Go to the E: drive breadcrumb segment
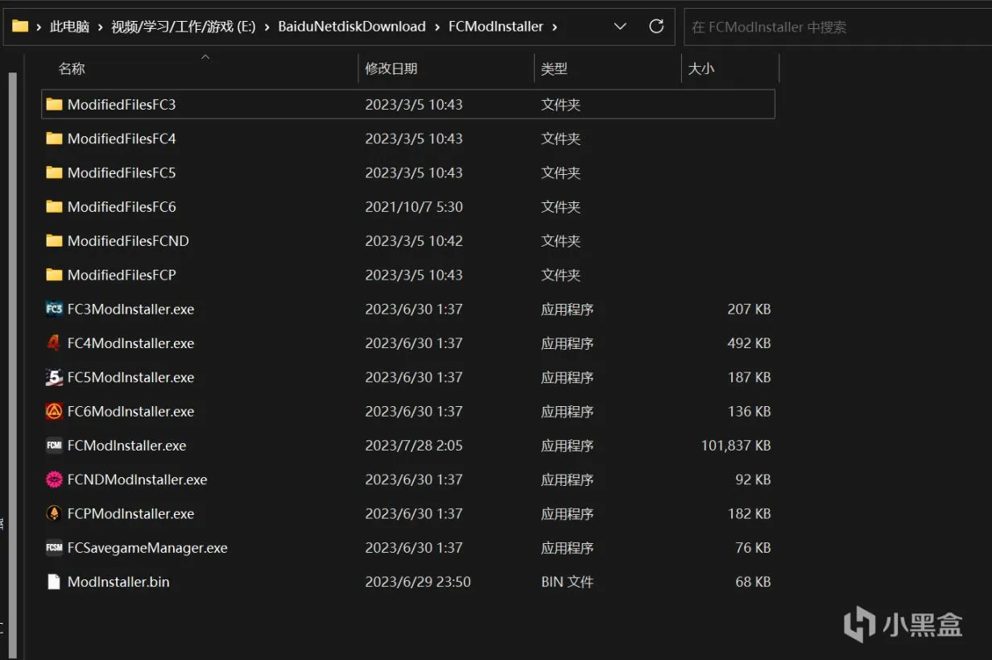992x660 pixels. (184, 27)
